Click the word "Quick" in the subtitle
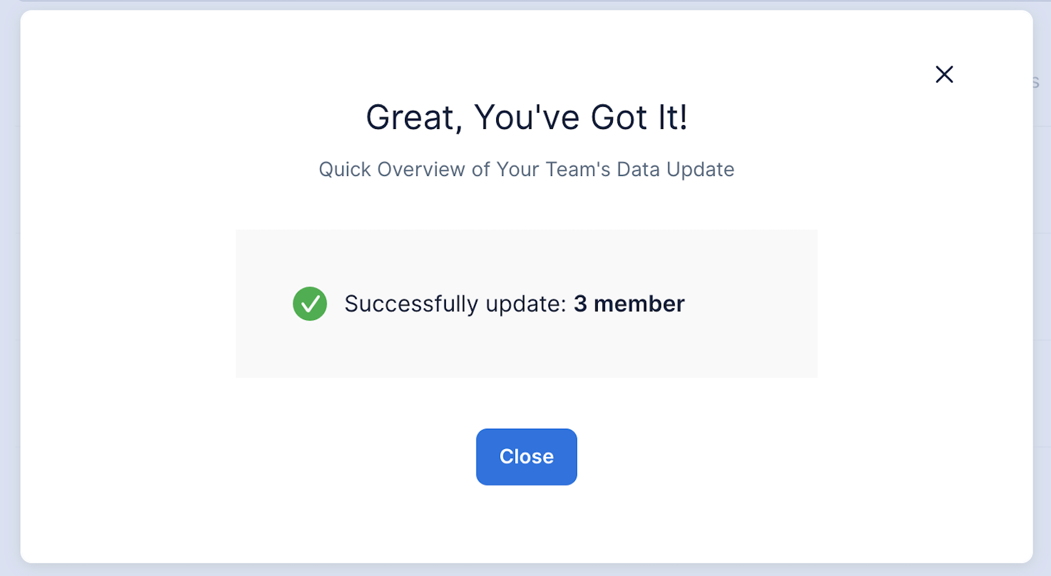The height and width of the screenshot is (576, 1051). (345, 169)
